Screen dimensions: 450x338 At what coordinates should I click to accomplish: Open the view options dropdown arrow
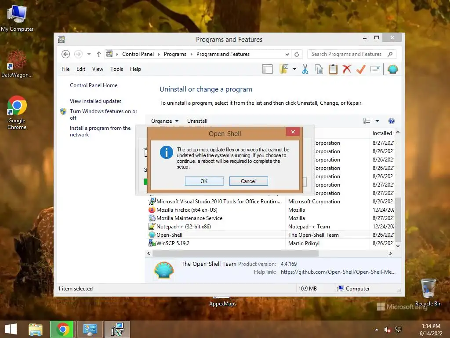click(x=377, y=121)
